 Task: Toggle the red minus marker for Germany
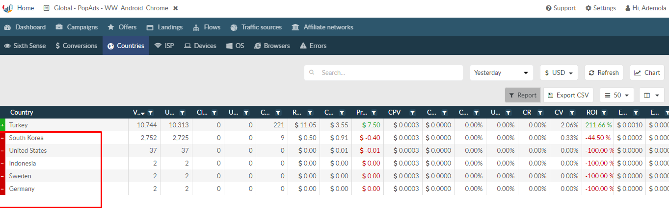point(2,189)
